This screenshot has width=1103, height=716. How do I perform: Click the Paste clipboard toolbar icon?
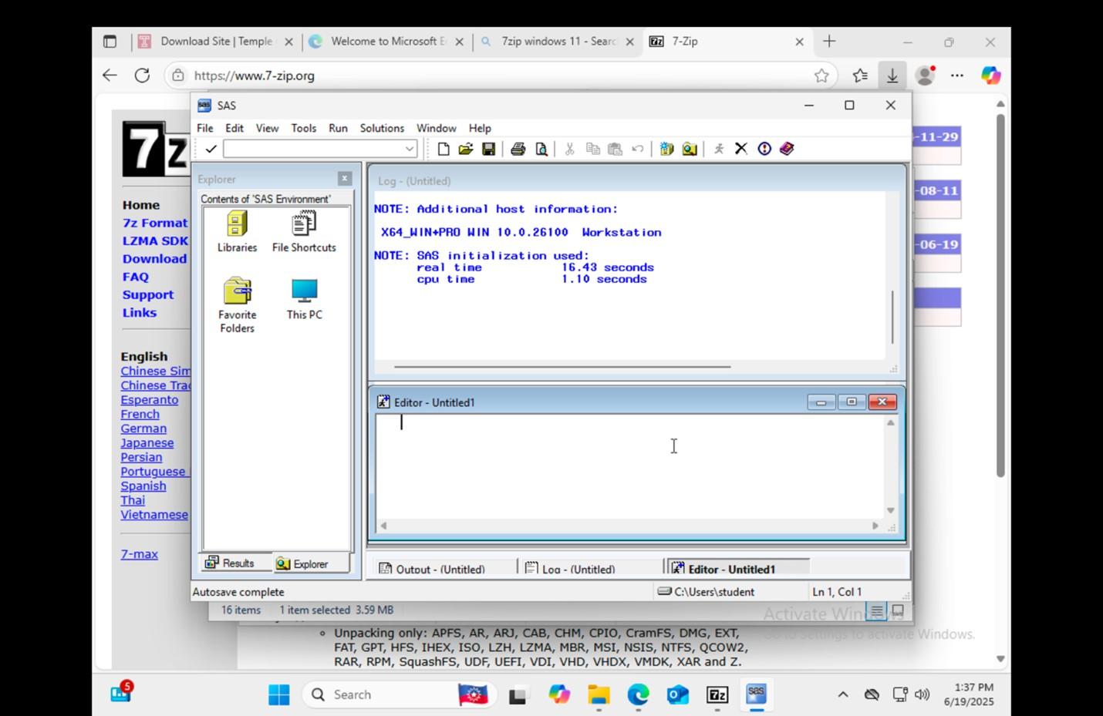coord(615,149)
